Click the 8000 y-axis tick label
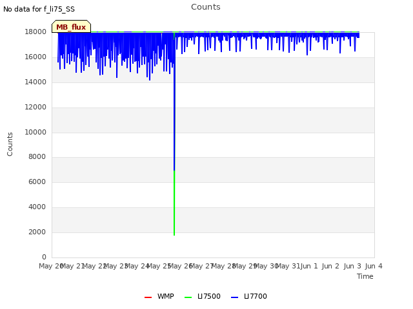413x309 pixels. click(x=37, y=156)
